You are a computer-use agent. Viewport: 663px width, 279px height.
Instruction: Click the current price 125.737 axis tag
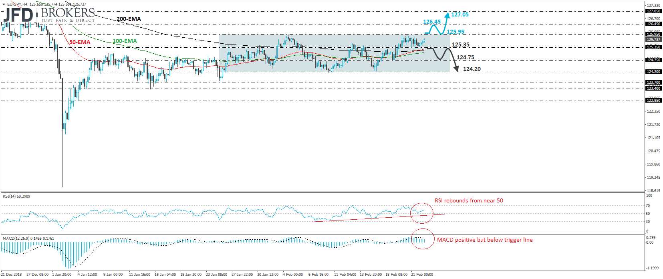pyautogui.click(x=653, y=40)
